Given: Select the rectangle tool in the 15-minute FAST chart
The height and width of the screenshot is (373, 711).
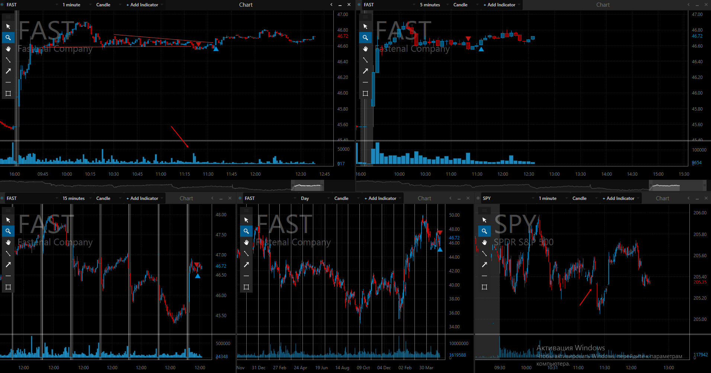Looking at the screenshot, I should (x=8, y=287).
